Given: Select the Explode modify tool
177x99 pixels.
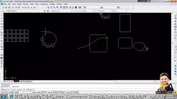Looking at the screenshot, I should coord(175,61).
